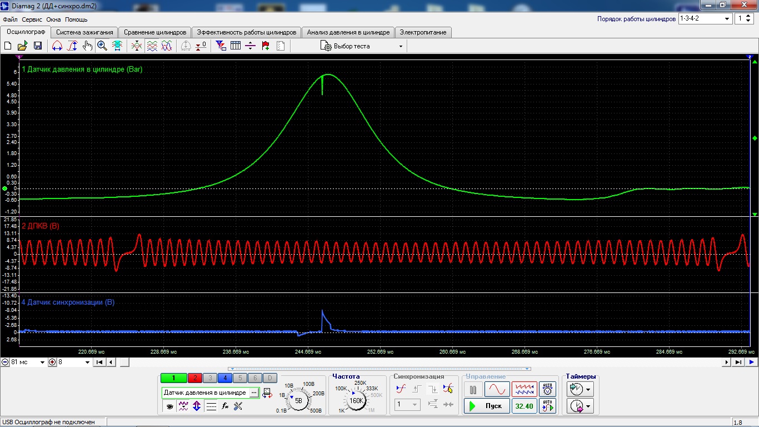Toggle channel visibility eye icon
This screenshot has width=759, height=427.
tap(169, 406)
